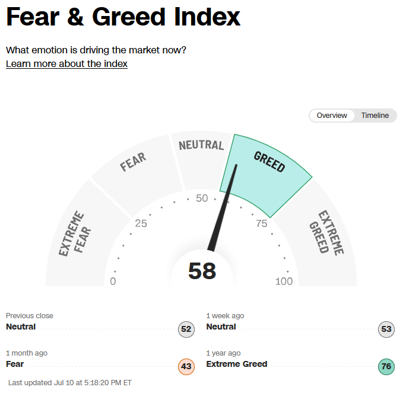The height and width of the screenshot is (403, 406).
Task: Open Learn more about the index link
Action: 66,63
